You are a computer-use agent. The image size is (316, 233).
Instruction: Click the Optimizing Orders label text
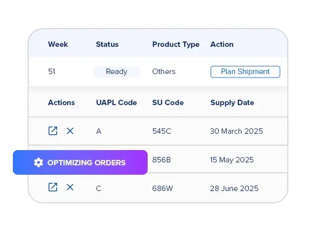pyautogui.click(x=86, y=162)
